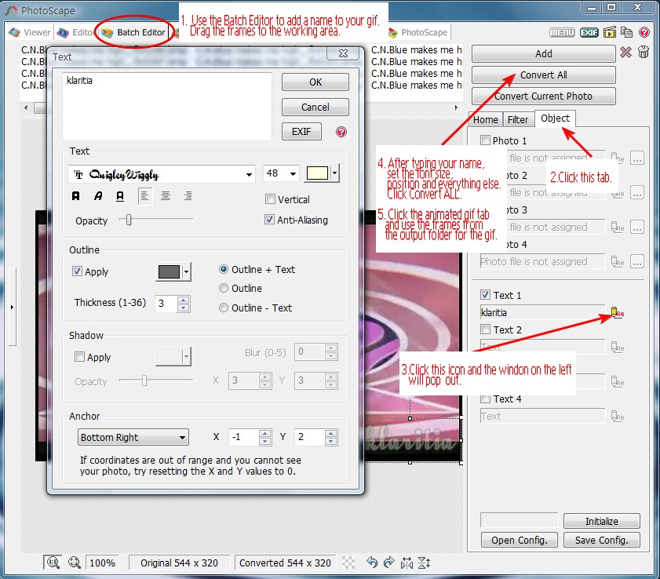Image resolution: width=660 pixels, height=579 pixels.
Task: Click the EXIF toolbar icon at top right
Action: pyautogui.click(x=589, y=32)
